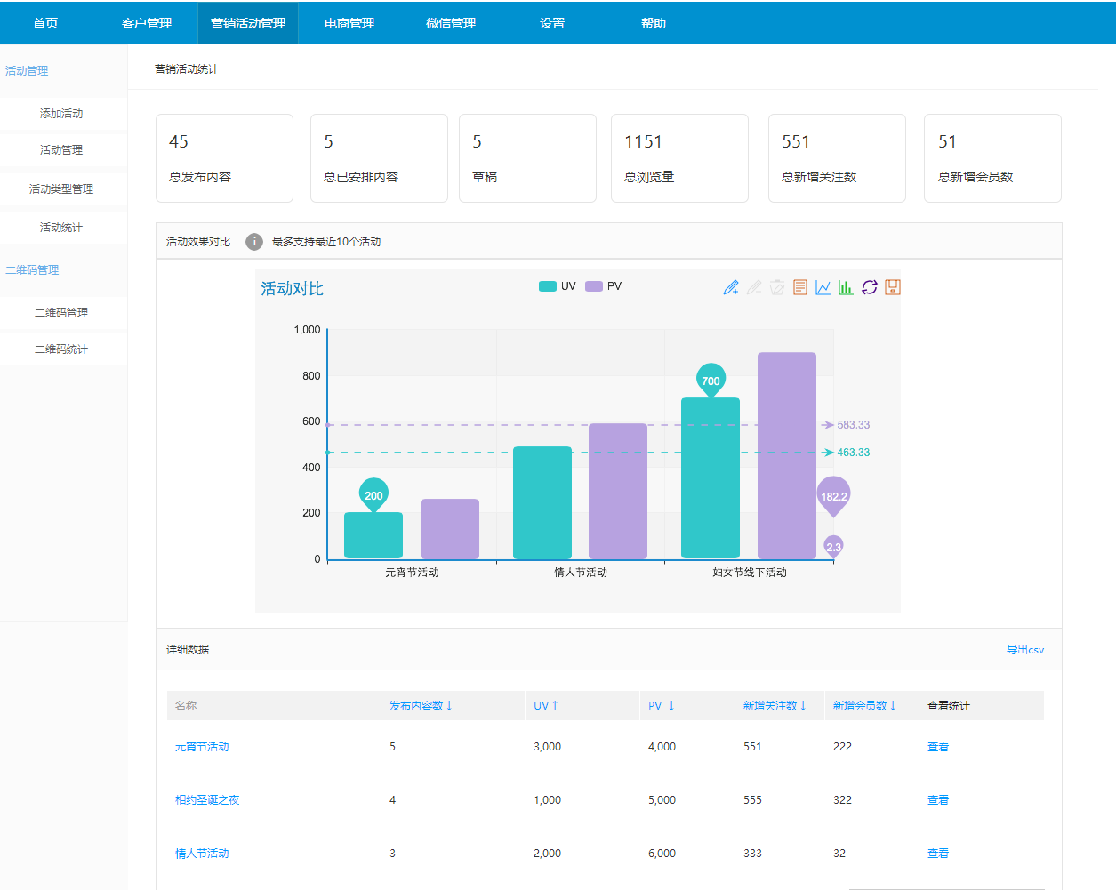Image resolution: width=1116 pixels, height=890 pixels.
Task: Click 查看 for the 元宵节活动 row
Action: coord(938,747)
